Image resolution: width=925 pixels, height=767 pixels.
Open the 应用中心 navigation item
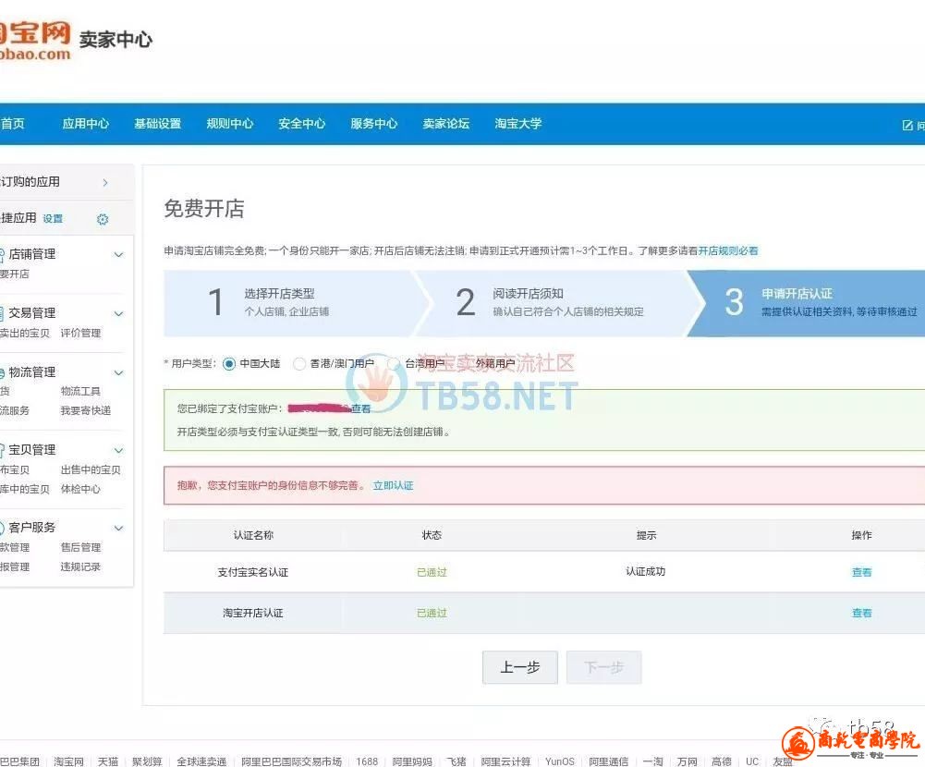coord(86,123)
